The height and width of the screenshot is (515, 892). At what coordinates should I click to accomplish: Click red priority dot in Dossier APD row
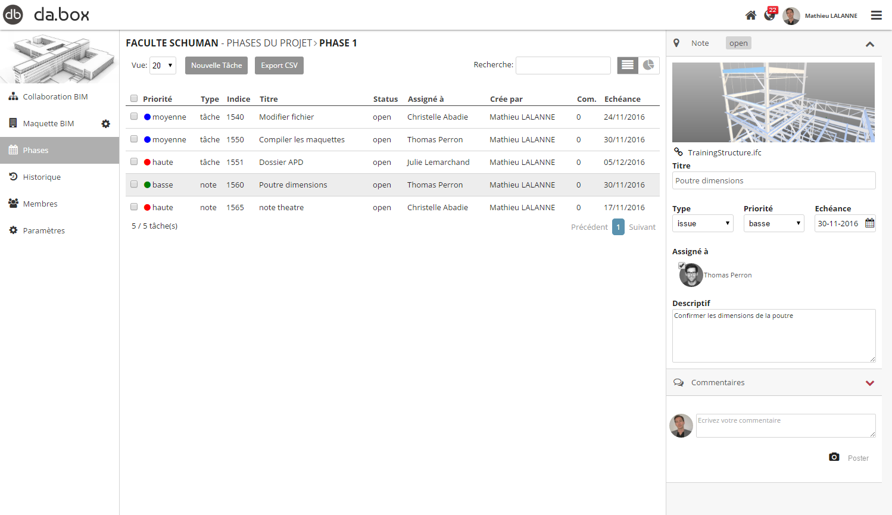[147, 162]
